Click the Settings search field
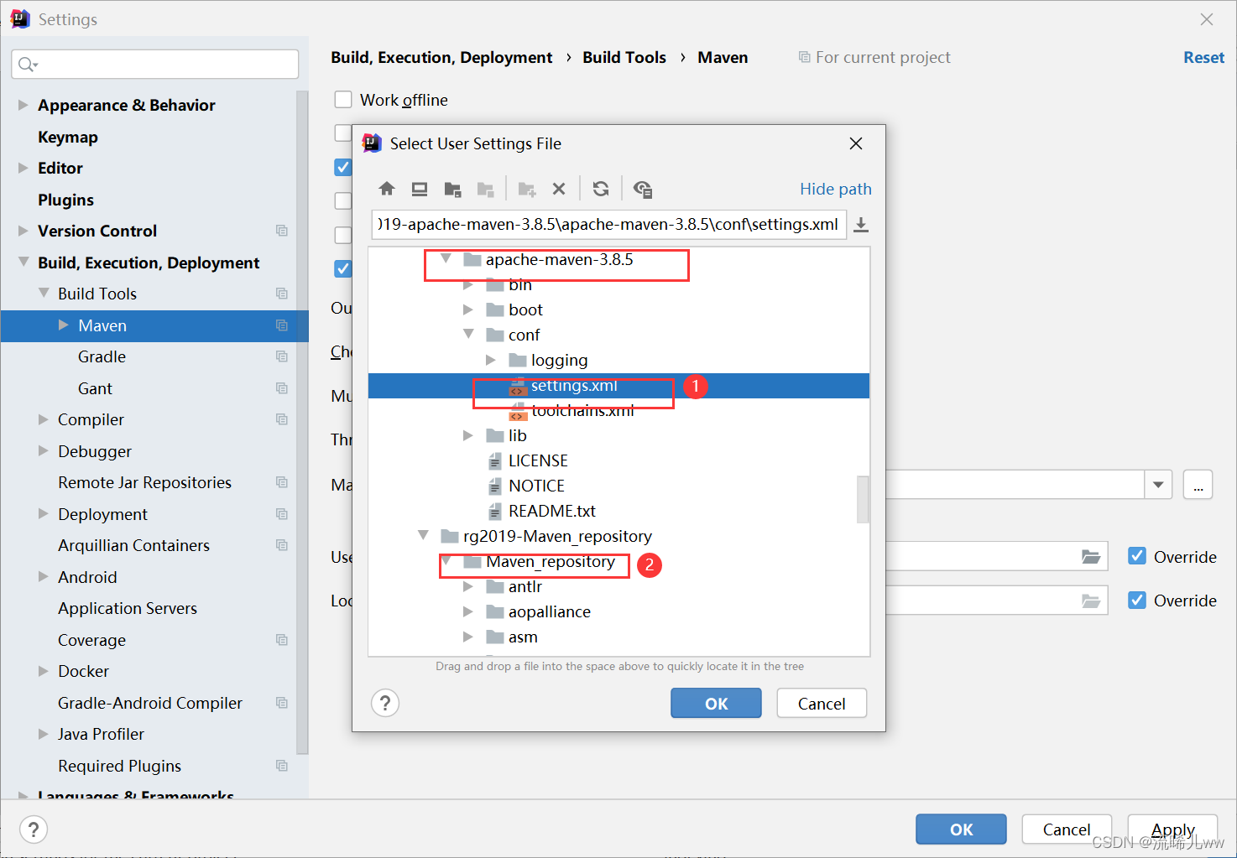The width and height of the screenshot is (1237, 858). click(x=155, y=65)
